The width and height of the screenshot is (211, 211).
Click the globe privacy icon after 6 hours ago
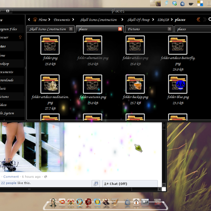point(45,177)
